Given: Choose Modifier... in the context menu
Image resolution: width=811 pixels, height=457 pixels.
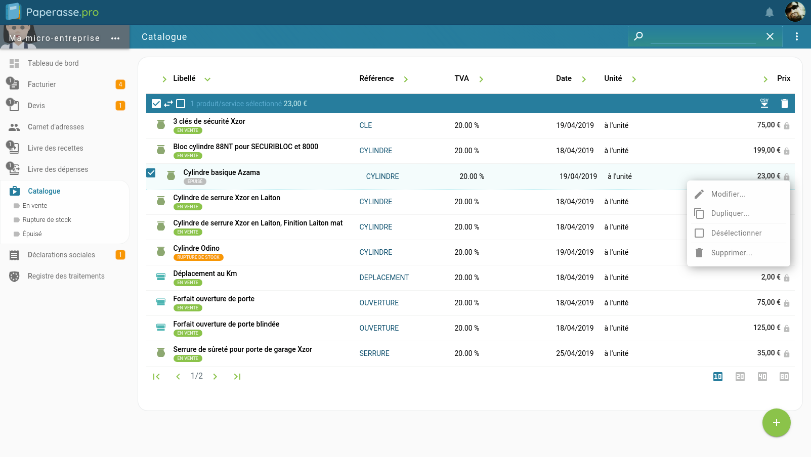Looking at the screenshot, I should point(728,194).
